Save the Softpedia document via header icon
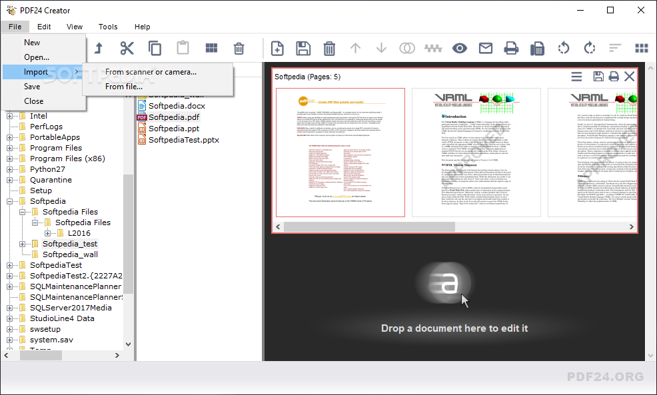The height and width of the screenshot is (395, 657). pos(598,76)
